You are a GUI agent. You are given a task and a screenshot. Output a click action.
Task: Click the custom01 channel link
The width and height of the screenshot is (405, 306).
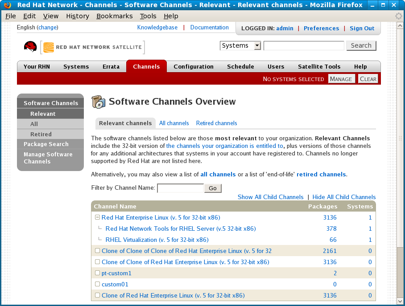[115, 284]
